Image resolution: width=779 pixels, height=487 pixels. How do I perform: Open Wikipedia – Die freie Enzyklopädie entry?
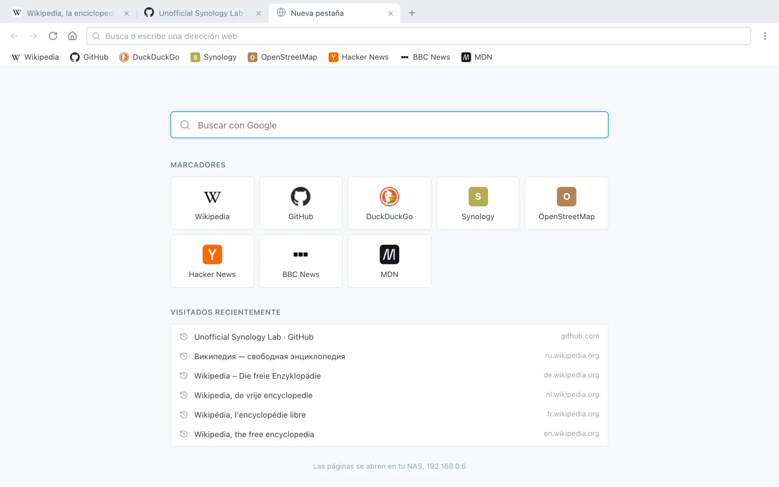[x=389, y=376]
